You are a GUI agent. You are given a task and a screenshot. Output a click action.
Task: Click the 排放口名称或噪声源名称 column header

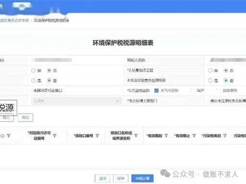pyautogui.click(x=122, y=136)
